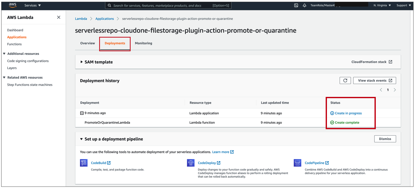Open the Support dropdown menu

pos(404,5)
